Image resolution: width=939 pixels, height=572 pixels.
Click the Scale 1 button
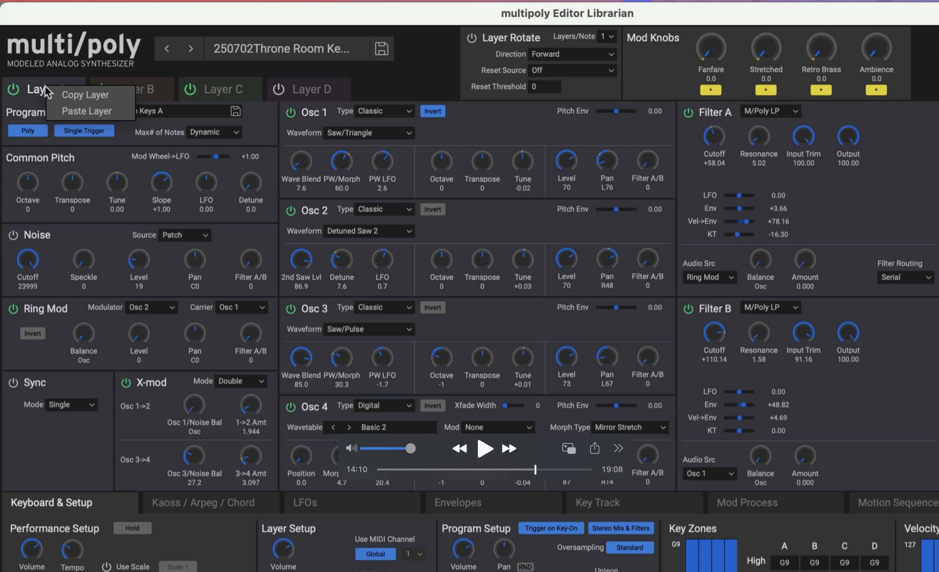[x=178, y=567]
